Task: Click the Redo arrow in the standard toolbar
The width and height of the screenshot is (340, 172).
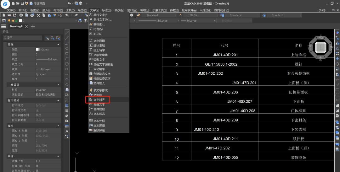Action: coord(76,15)
